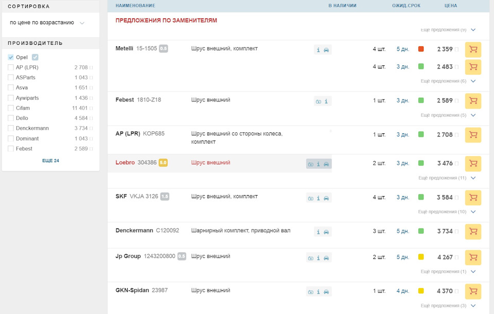Open info icon for GKN-Spidan 23987
Viewport: 494px width, 314px height.
[318, 292]
